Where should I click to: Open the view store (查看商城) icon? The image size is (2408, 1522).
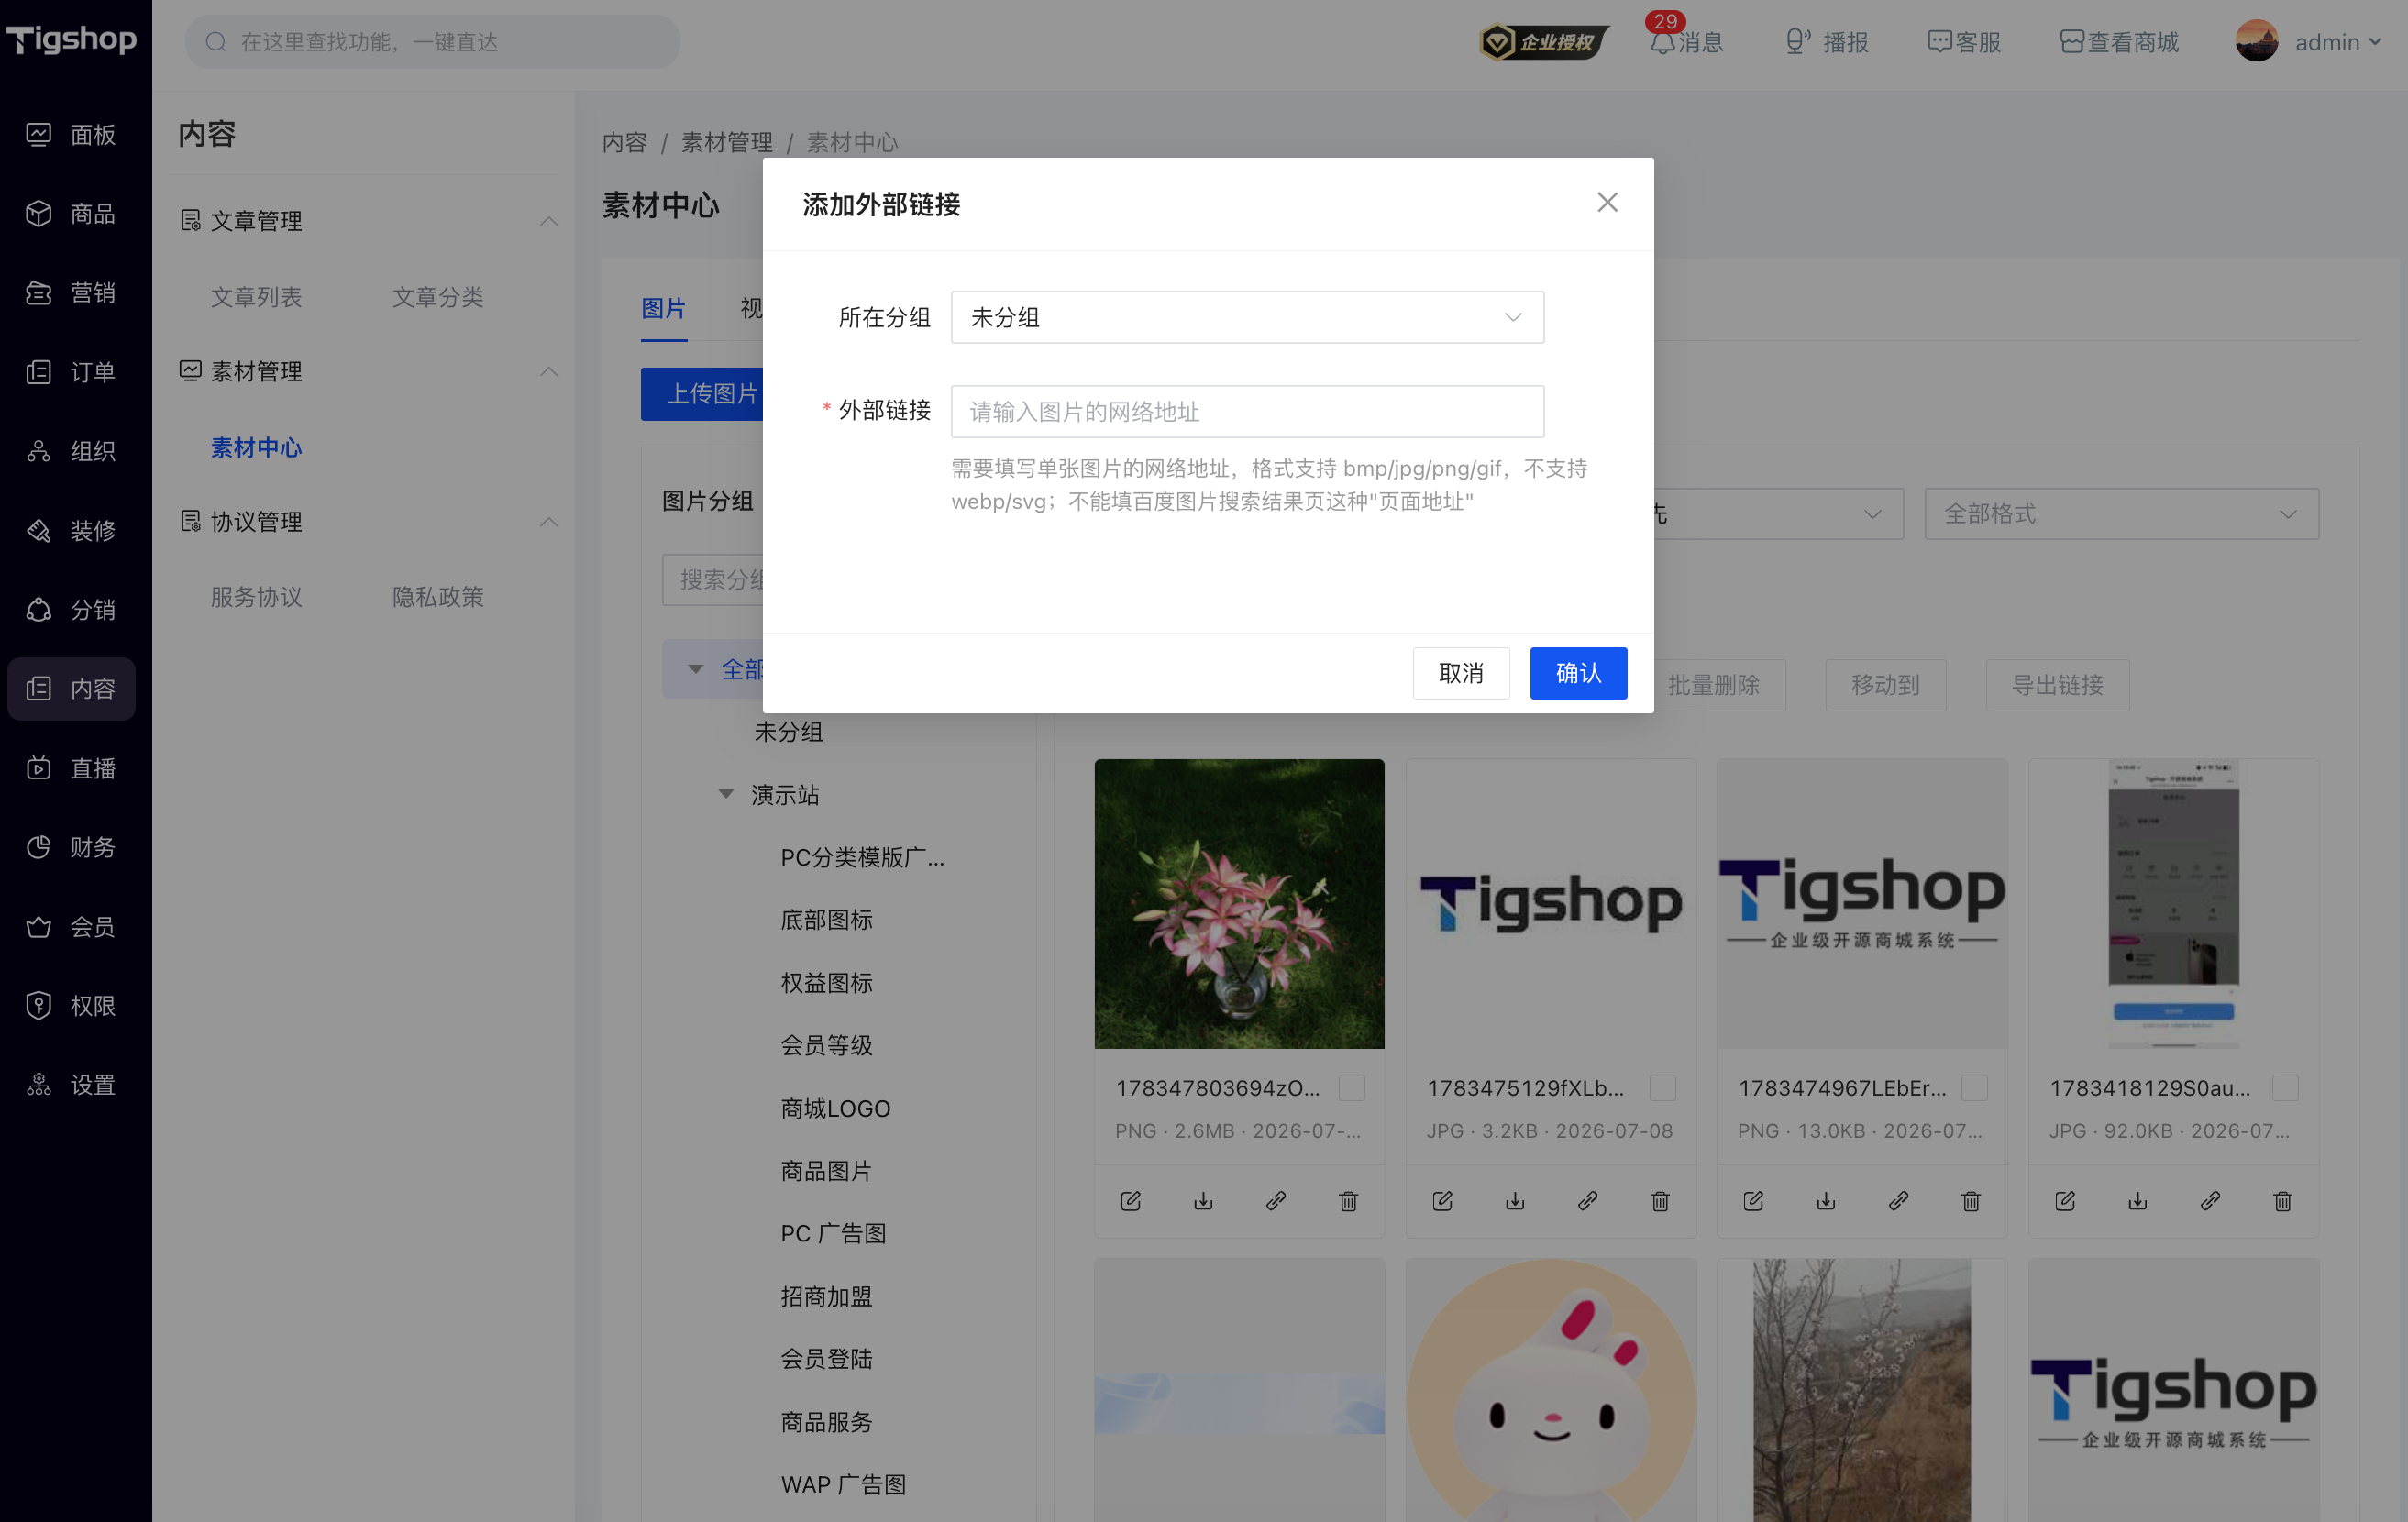2071,42
